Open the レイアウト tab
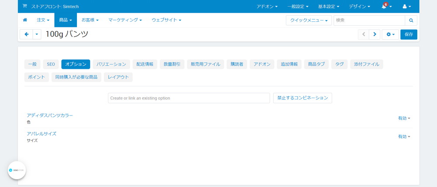This screenshot has height=187, width=437. (x=118, y=77)
